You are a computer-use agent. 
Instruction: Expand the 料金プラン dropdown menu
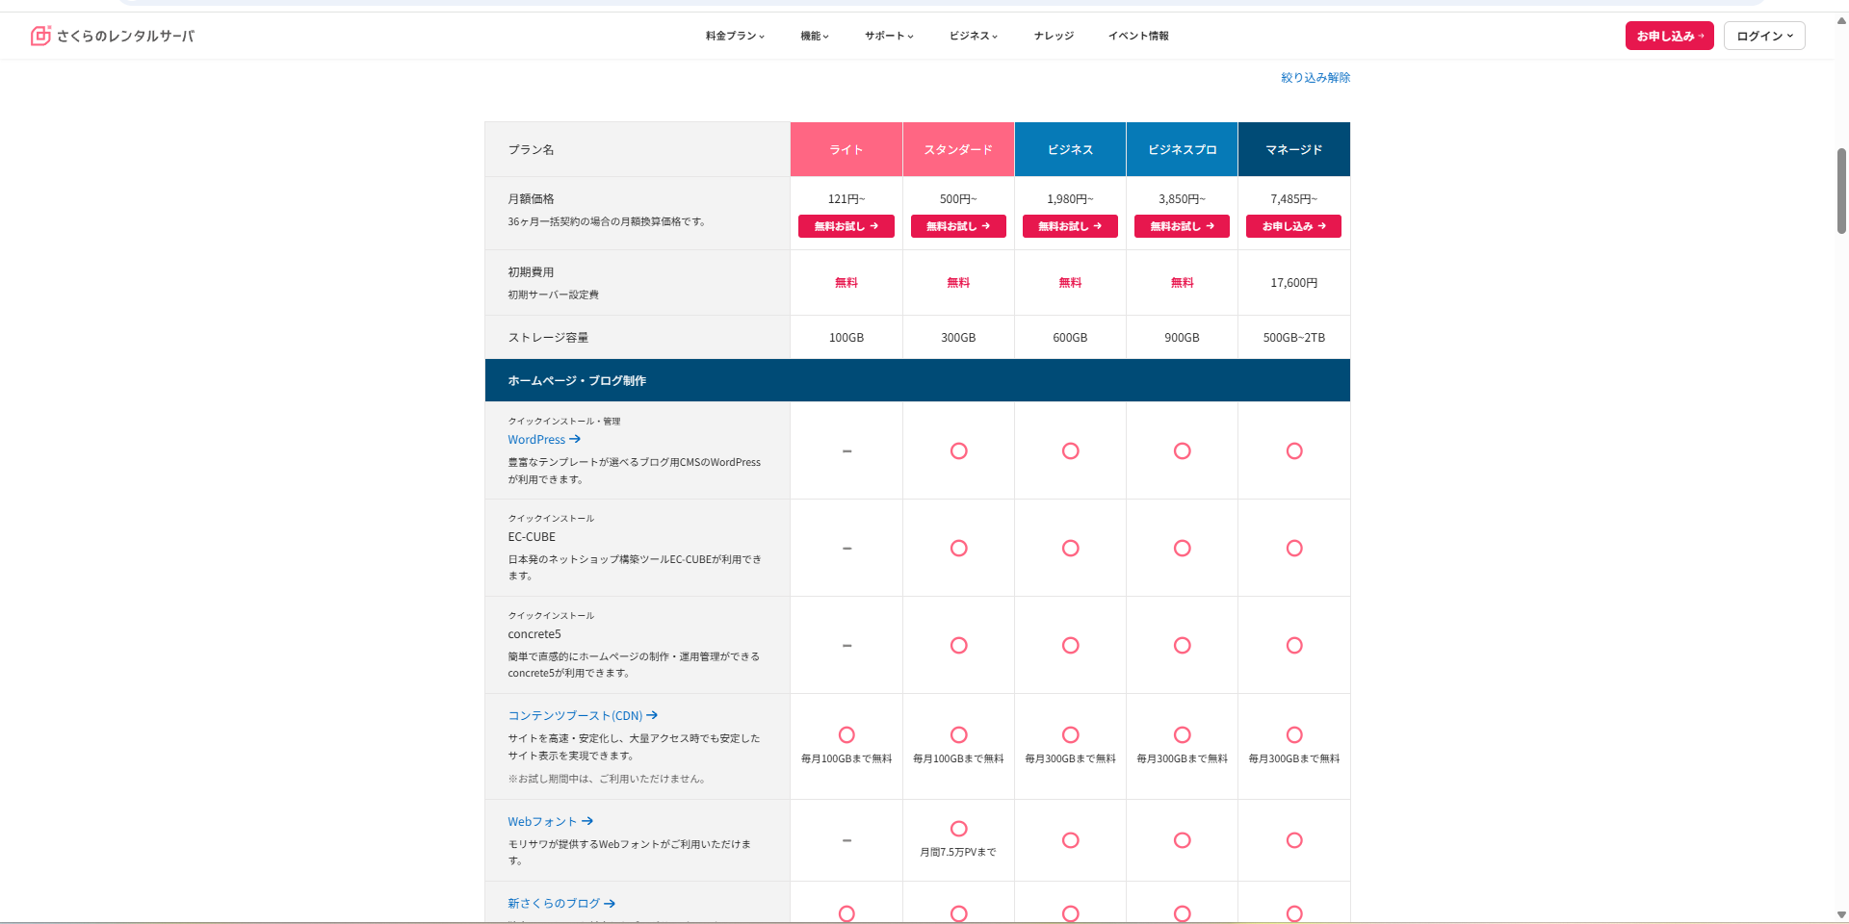(735, 36)
